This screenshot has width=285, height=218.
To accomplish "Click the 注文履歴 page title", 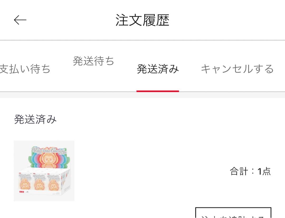I will click(142, 20).
